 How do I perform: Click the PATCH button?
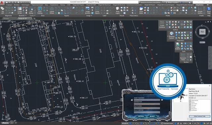pos(140,116)
